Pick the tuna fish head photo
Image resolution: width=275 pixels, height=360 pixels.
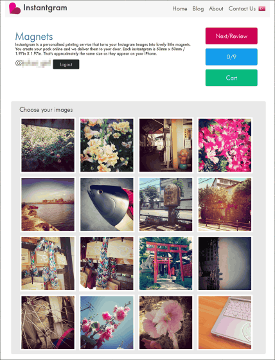(x=107, y=204)
